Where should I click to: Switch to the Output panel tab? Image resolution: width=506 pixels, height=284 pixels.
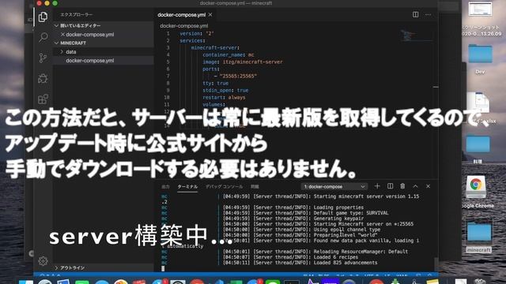coord(165,187)
